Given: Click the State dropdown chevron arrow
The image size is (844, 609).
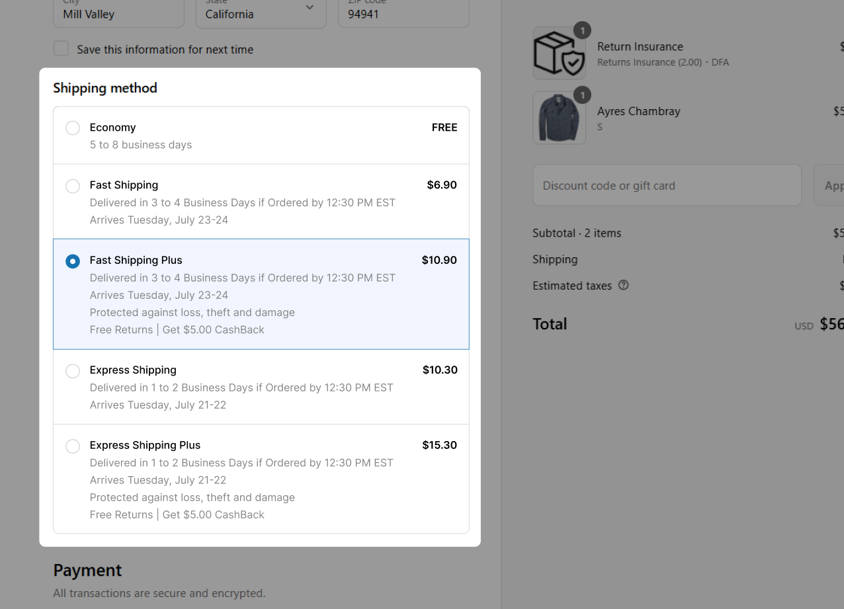Looking at the screenshot, I should coord(310,8).
